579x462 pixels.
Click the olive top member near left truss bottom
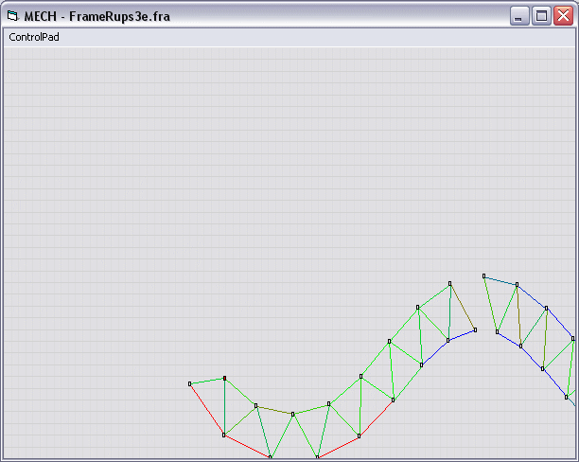coord(274,410)
